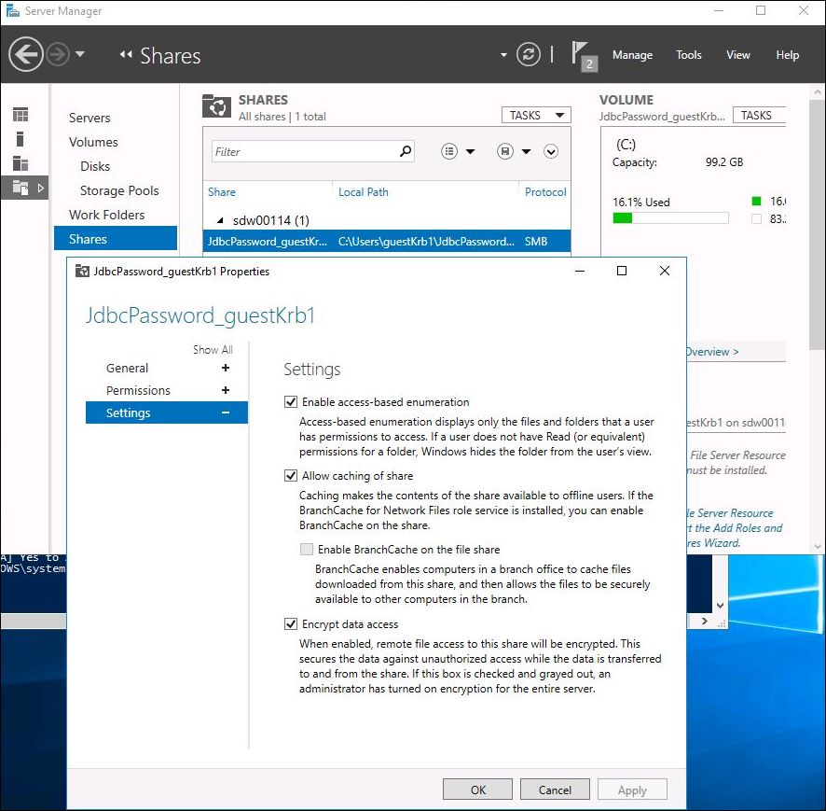Collapse the sdw00114 (1) group triangle
The width and height of the screenshot is (826, 811).
point(220,220)
